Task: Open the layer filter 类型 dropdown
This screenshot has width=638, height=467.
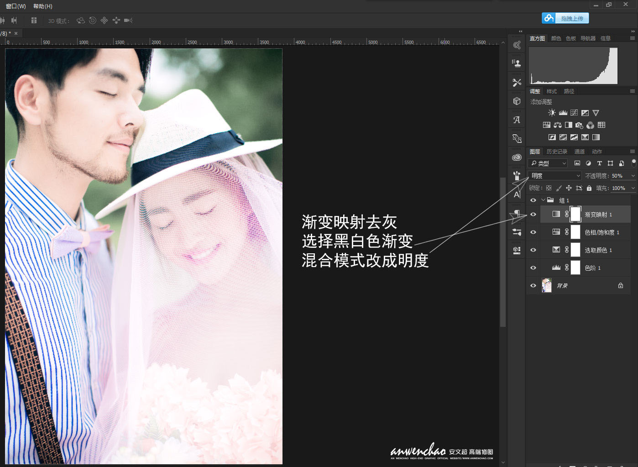Action: pos(548,163)
